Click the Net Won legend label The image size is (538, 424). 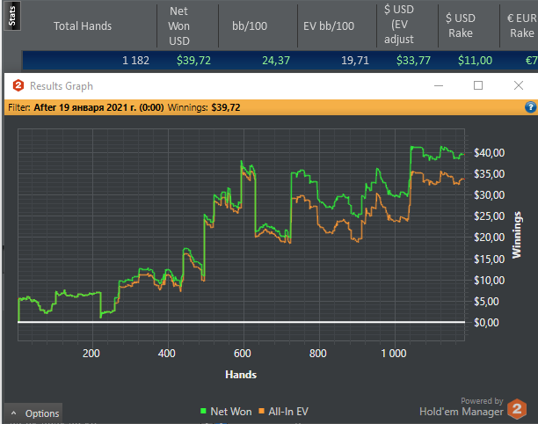(231, 412)
